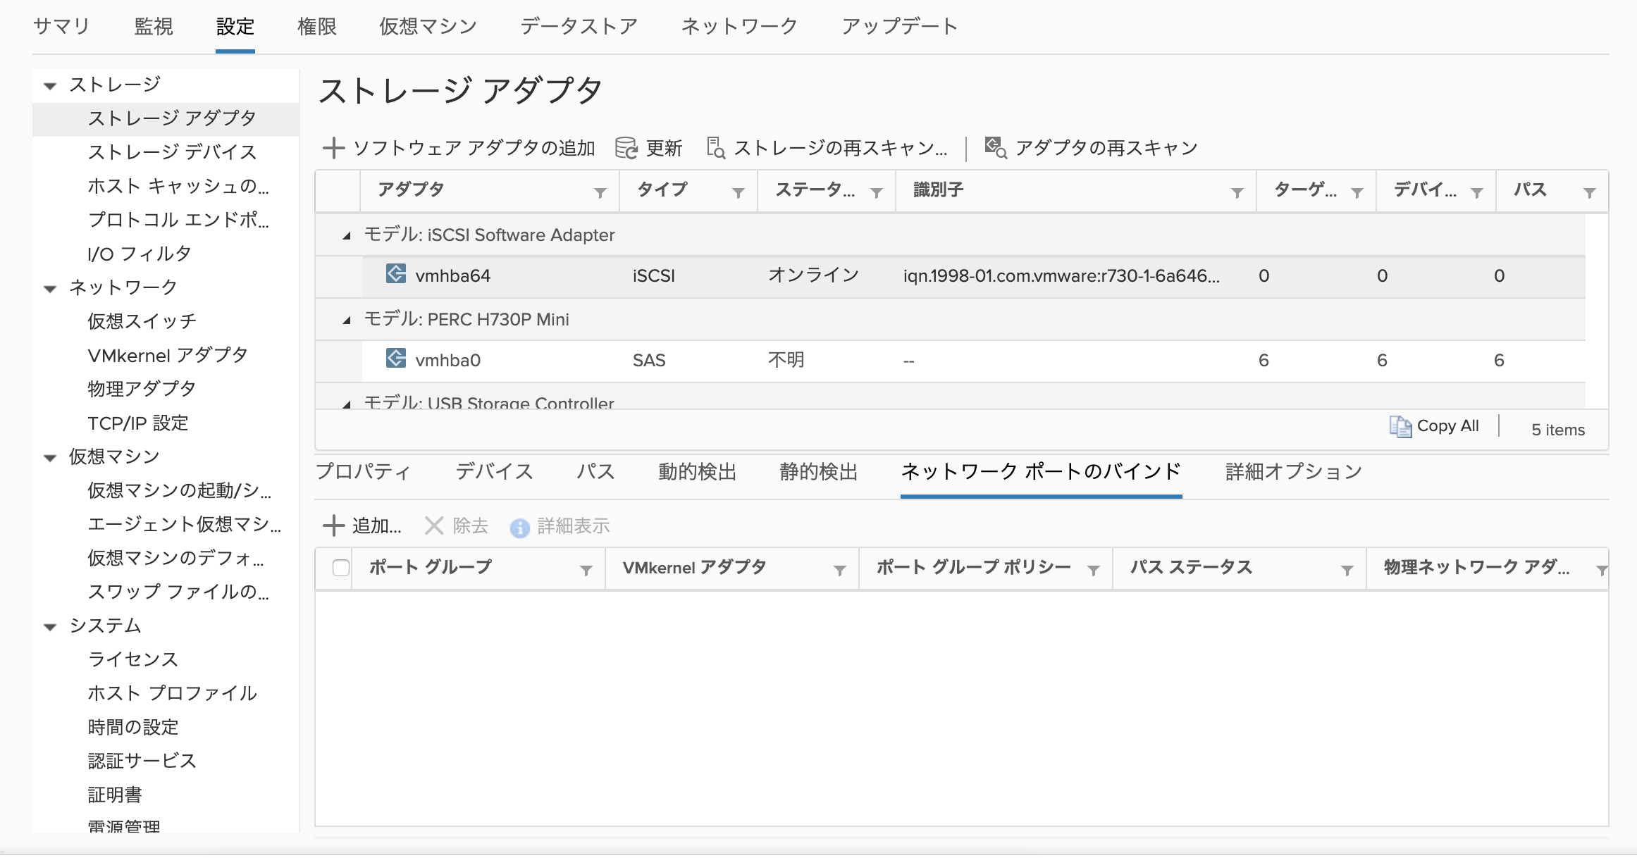Click the vmhba0 adapter icon
This screenshot has height=858, width=1637.
coord(396,359)
